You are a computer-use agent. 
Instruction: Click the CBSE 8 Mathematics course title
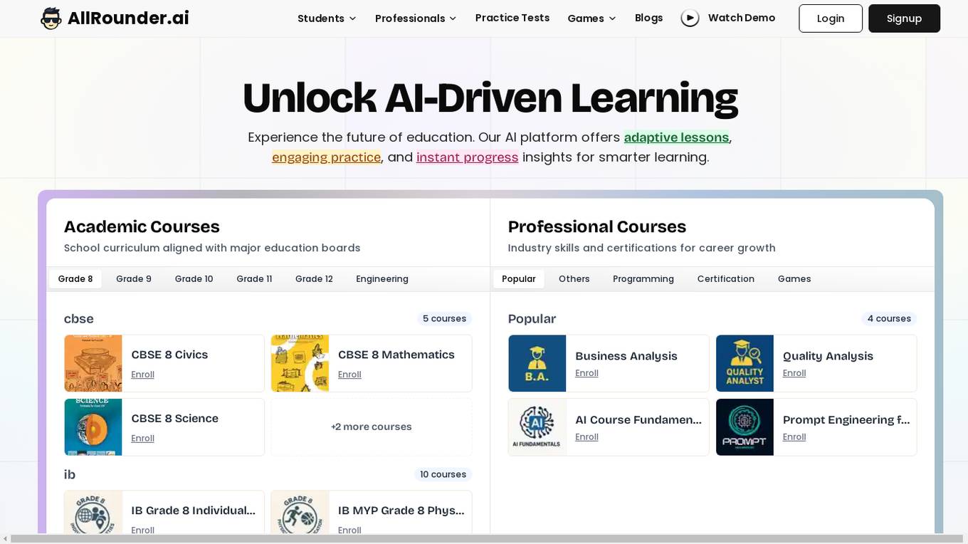396,355
